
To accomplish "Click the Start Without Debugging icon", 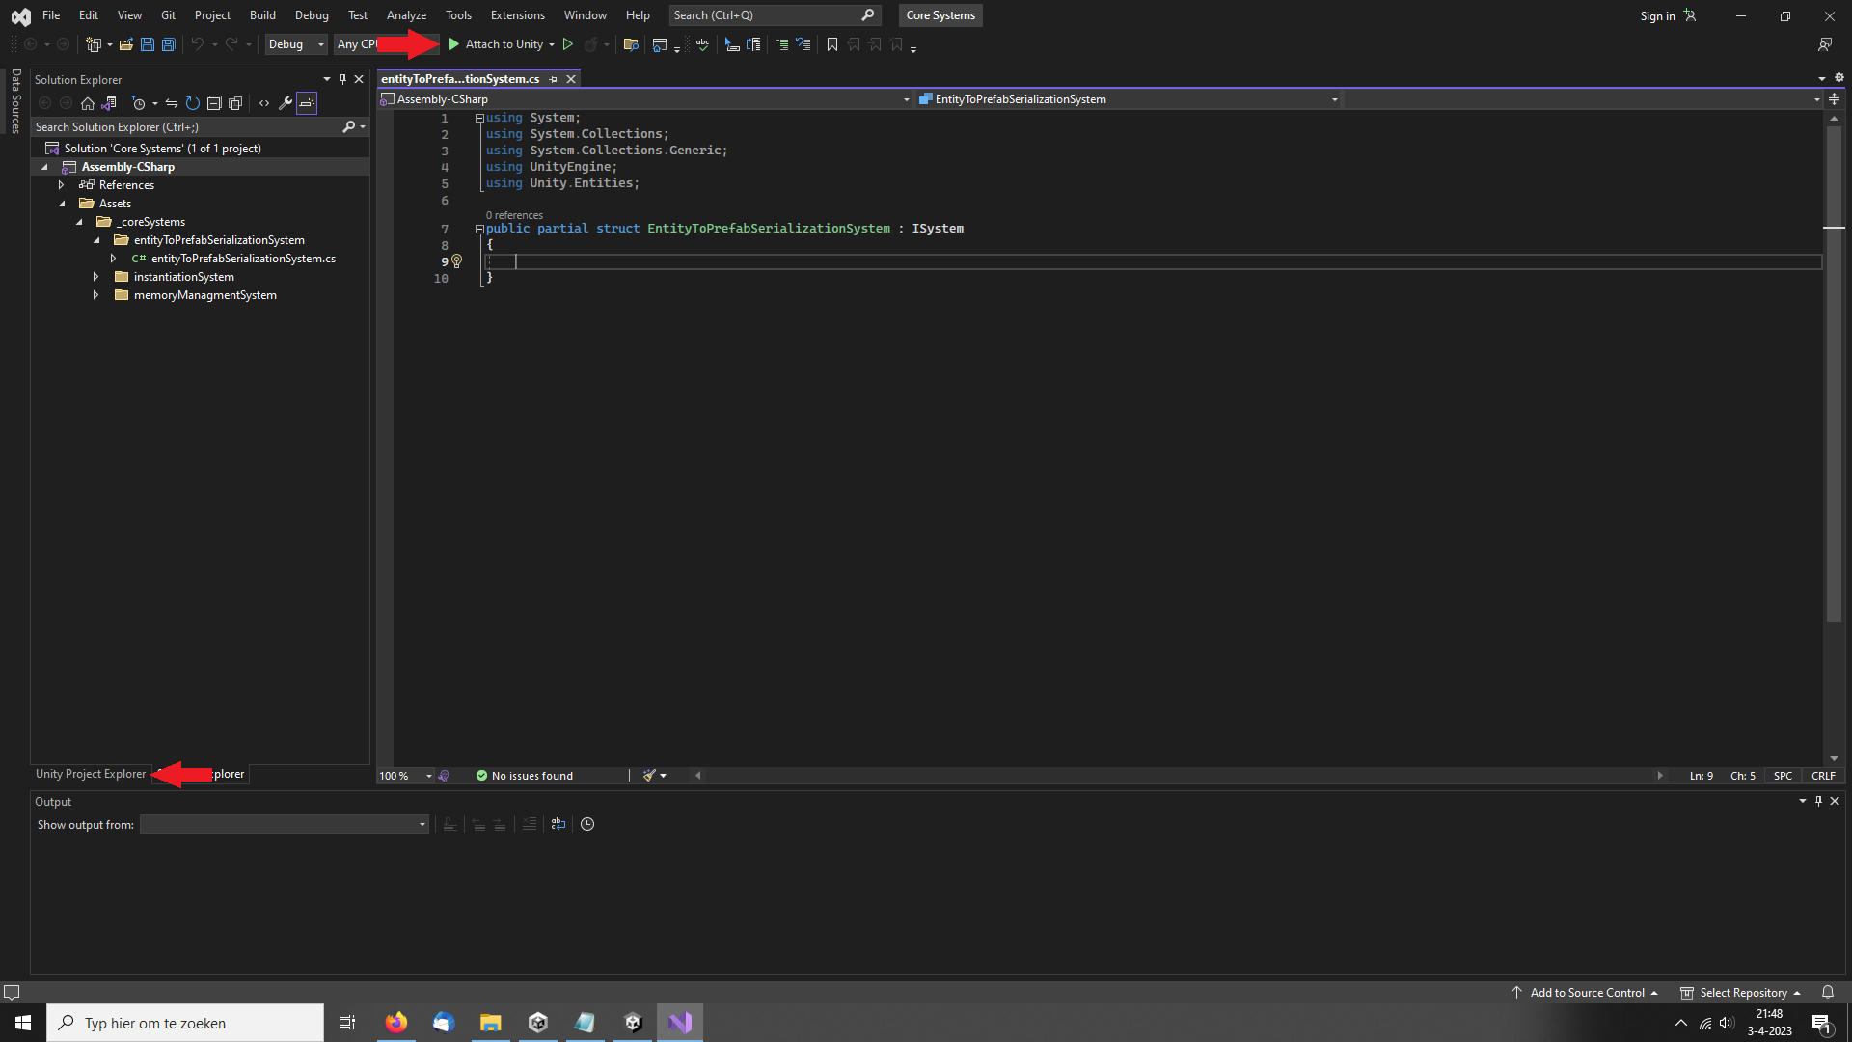I will tap(568, 44).
